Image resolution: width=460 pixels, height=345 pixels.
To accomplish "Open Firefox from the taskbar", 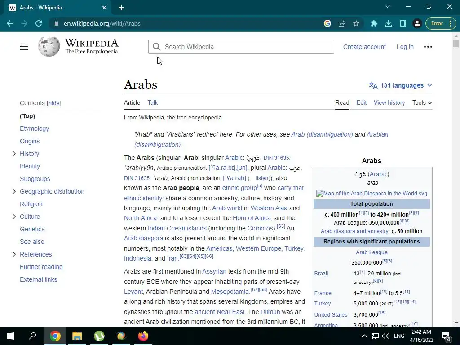I will [143, 336].
